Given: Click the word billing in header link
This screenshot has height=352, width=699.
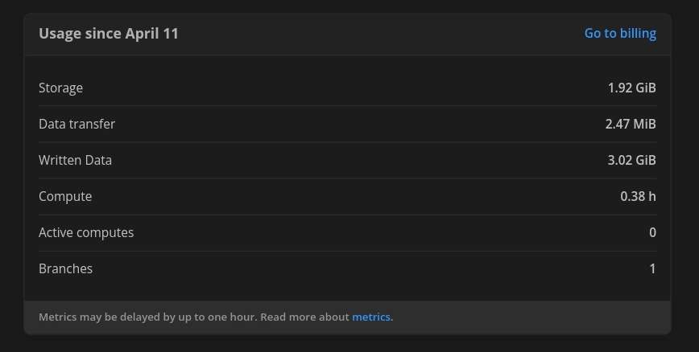Looking at the screenshot, I should [x=638, y=34].
